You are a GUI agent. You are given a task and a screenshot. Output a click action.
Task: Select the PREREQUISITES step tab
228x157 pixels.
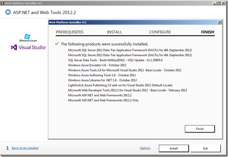pos(70,32)
